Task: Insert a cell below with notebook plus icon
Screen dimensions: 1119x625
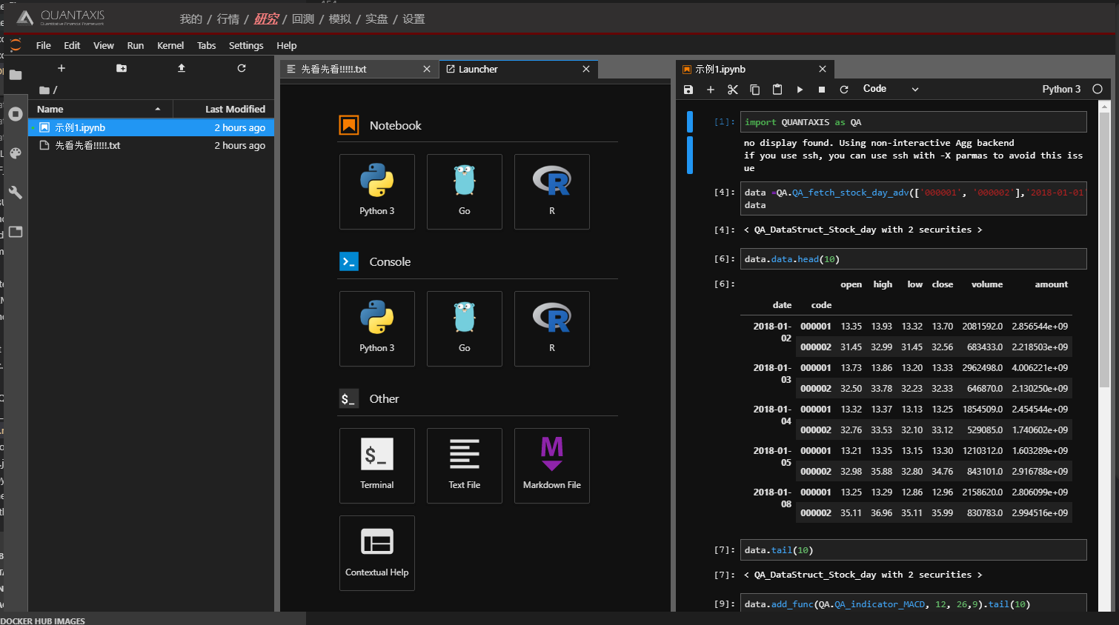Action: click(x=711, y=90)
